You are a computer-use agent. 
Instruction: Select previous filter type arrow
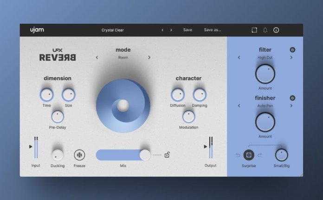point(239,57)
